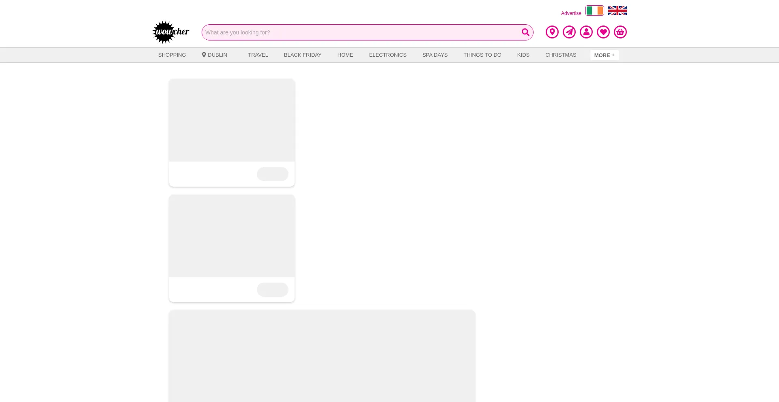Click the paper plane subscribe icon
Viewport: 779px width, 402px height.
[x=569, y=32]
